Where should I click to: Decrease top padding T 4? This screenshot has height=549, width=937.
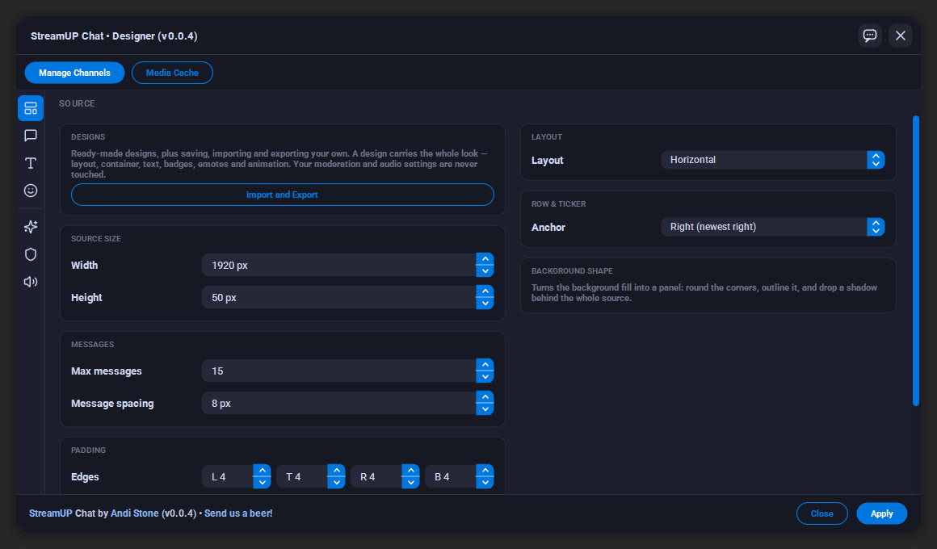pyautogui.click(x=336, y=483)
